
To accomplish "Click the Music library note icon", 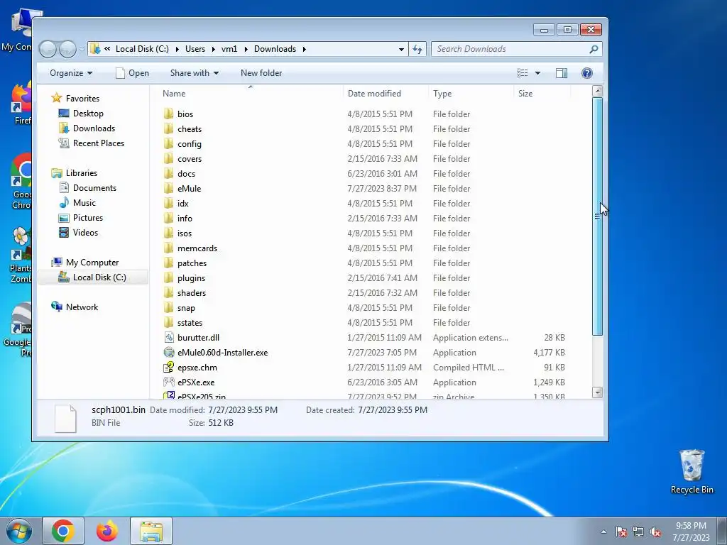I will [x=64, y=202].
